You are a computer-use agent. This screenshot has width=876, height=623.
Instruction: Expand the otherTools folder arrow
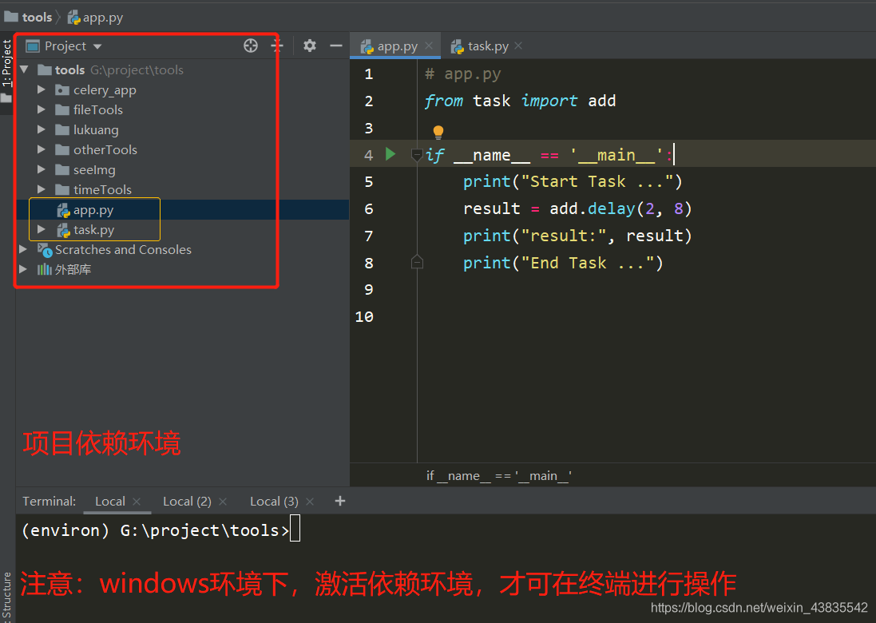click(x=41, y=149)
